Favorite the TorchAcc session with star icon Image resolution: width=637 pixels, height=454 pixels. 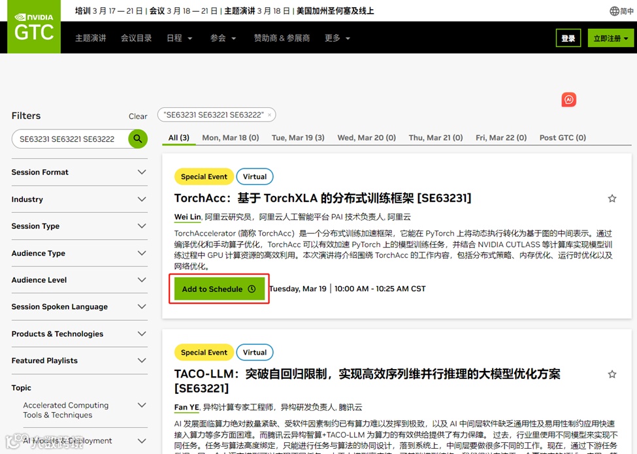click(612, 199)
